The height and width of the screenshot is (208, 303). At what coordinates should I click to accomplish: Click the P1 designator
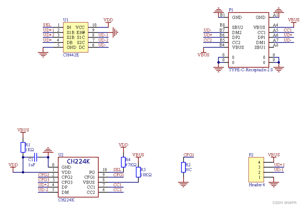[x=231, y=10]
